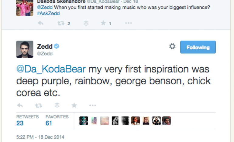Image resolution: width=234 pixels, height=142 pixels.
Task: Open the layers icon on Zedd's tweet
Action: (57, 105)
